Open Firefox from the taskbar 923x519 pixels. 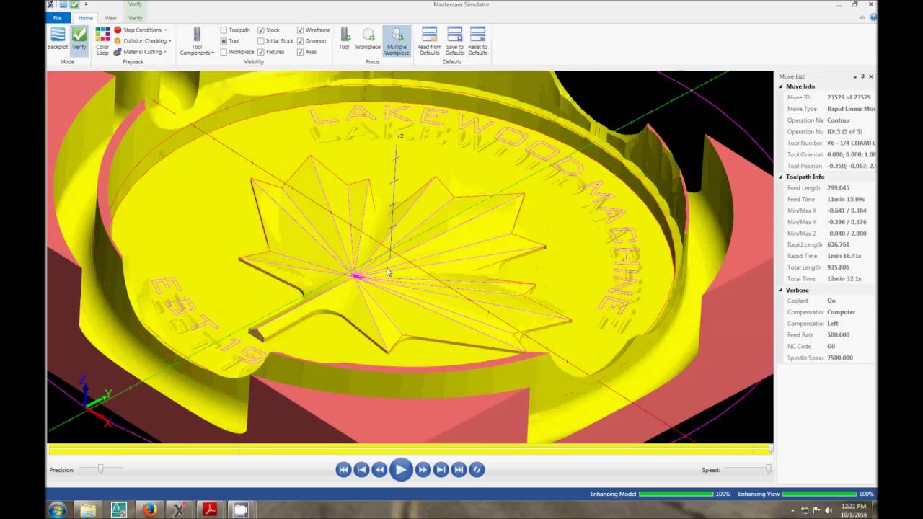149,510
